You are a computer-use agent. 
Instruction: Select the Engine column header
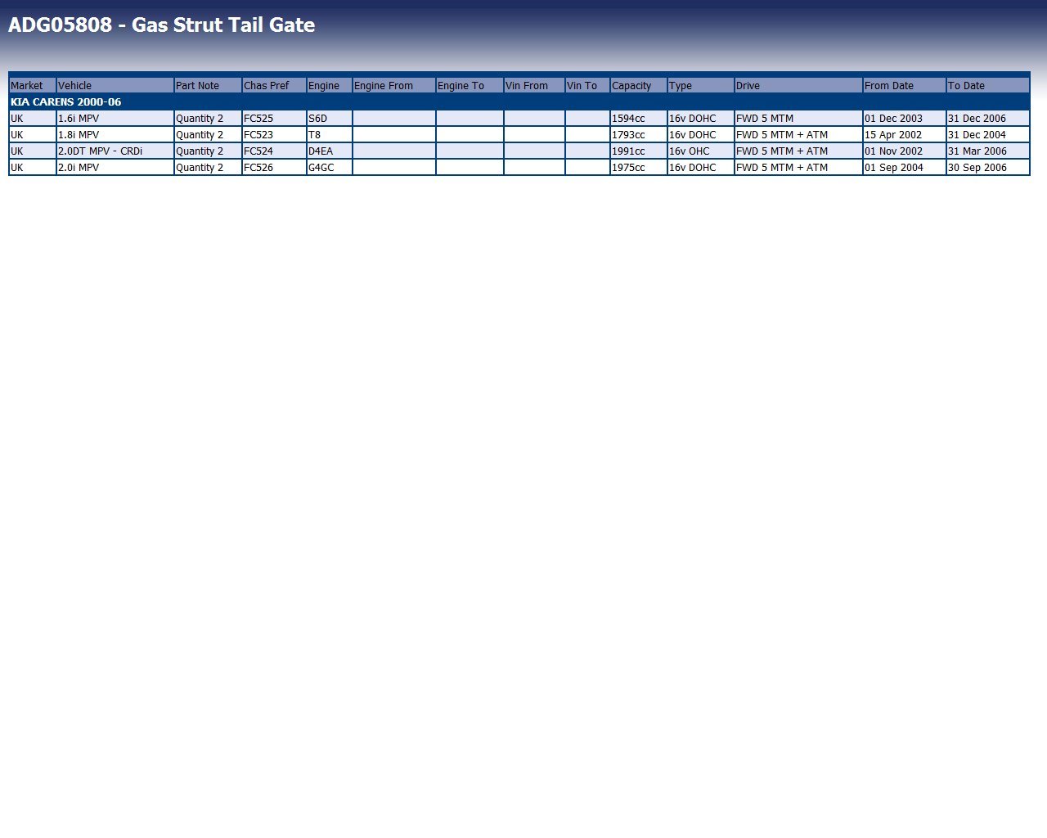(x=330, y=85)
